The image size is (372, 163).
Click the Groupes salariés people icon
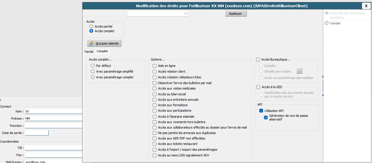(91, 43)
